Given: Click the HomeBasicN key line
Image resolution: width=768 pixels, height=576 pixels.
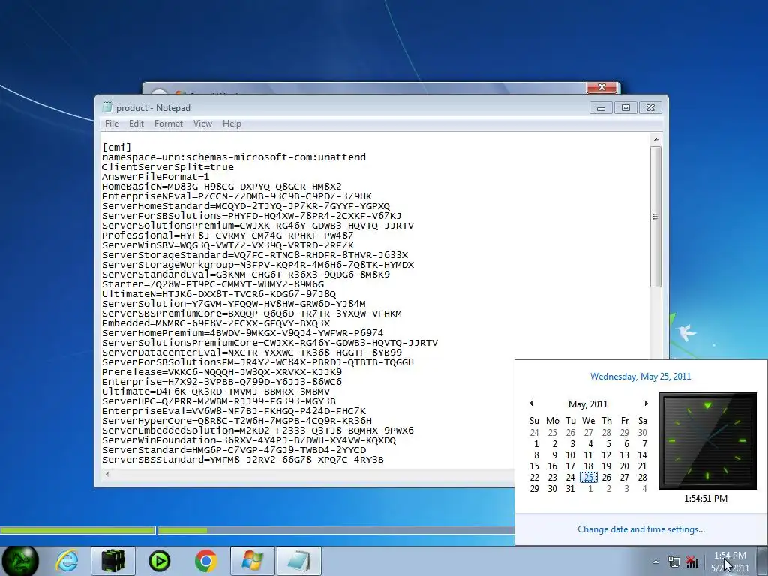Looking at the screenshot, I should click(x=221, y=187).
